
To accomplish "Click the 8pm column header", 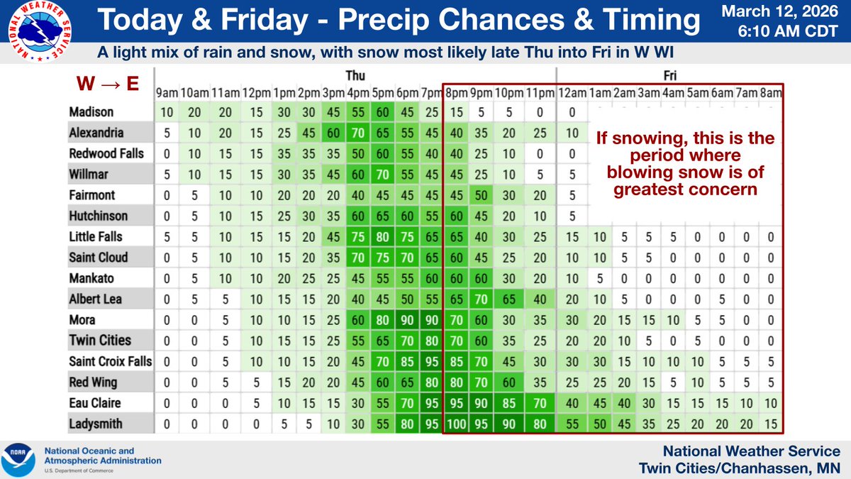I will pos(455,93).
